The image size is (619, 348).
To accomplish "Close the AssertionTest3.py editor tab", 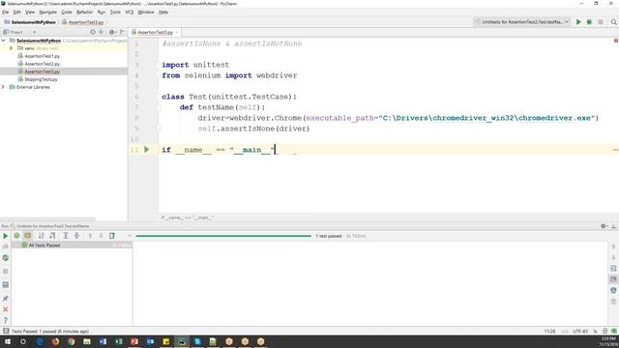I will coord(177,32).
